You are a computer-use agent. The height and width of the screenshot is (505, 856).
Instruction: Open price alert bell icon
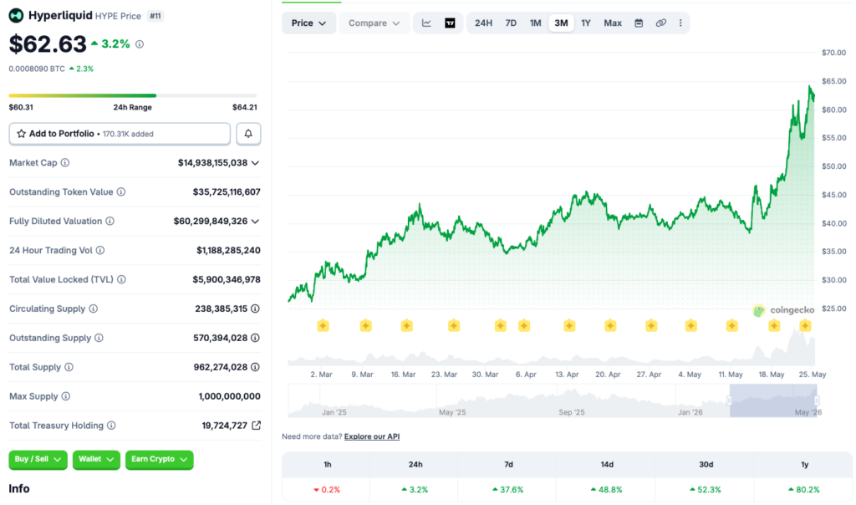pyautogui.click(x=248, y=134)
